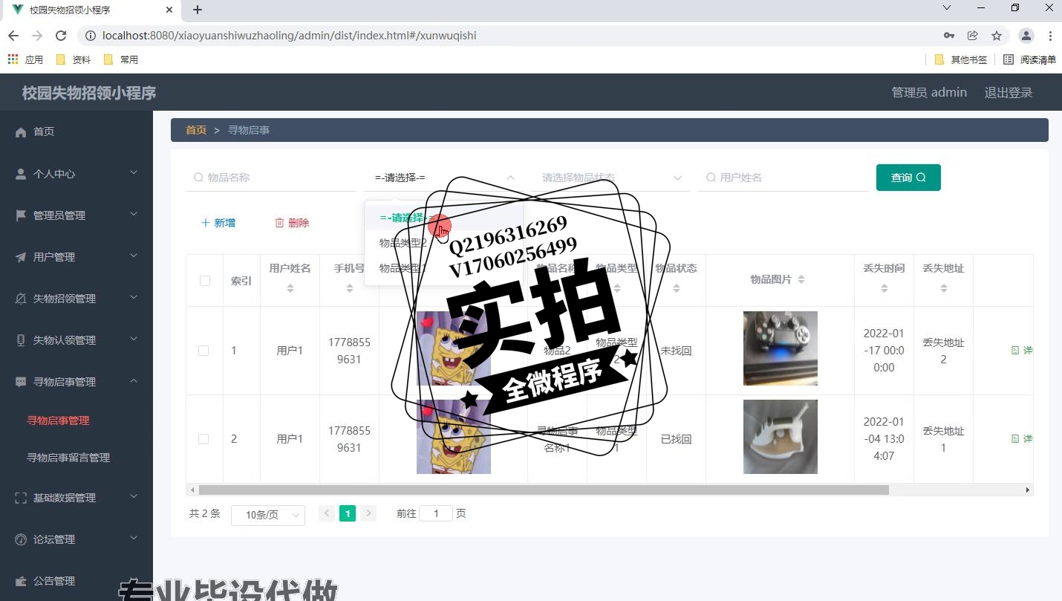Image resolution: width=1062 pixels, height=601 pixels.
Task: Check the row 1 checkbox
Action: (x=203, y=351)
